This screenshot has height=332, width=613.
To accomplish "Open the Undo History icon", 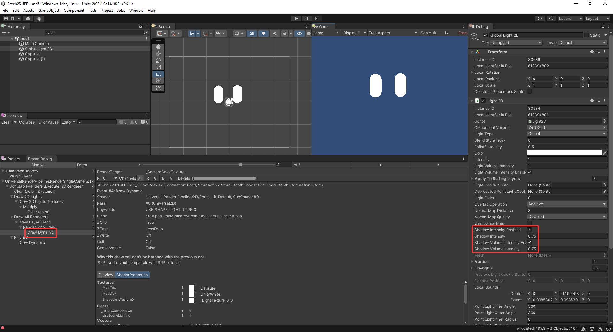I will [540, 19].
